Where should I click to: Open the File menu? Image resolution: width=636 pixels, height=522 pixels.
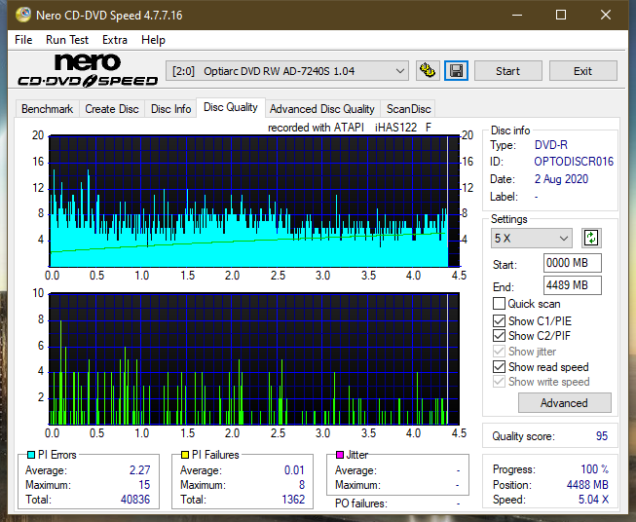(x=23, y=40)
